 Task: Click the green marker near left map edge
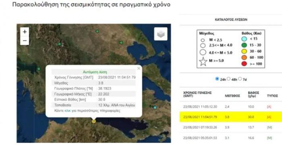pos(39,69)
